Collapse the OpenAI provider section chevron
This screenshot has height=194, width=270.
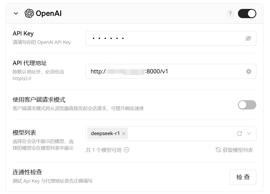point(16,13)
